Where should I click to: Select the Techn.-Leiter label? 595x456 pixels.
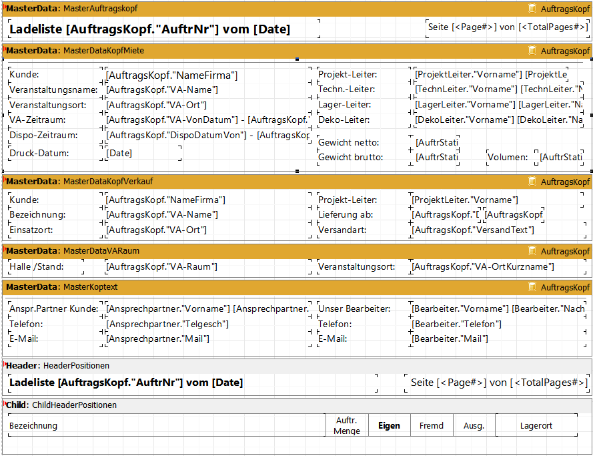click(x=364, y=89)
